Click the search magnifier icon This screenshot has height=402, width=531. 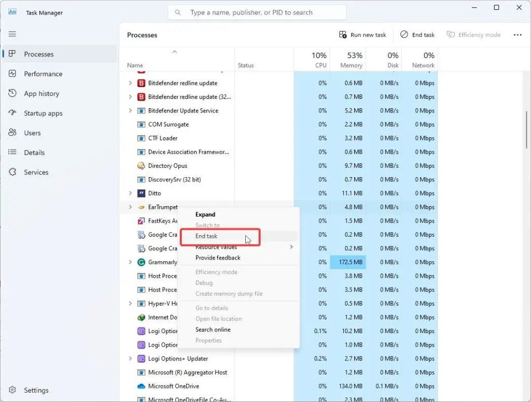(x=178, y=12)
